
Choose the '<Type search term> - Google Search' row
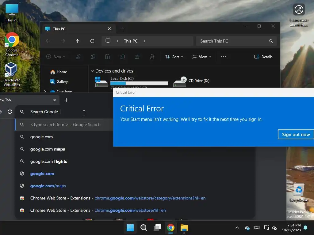pos(64,125)
